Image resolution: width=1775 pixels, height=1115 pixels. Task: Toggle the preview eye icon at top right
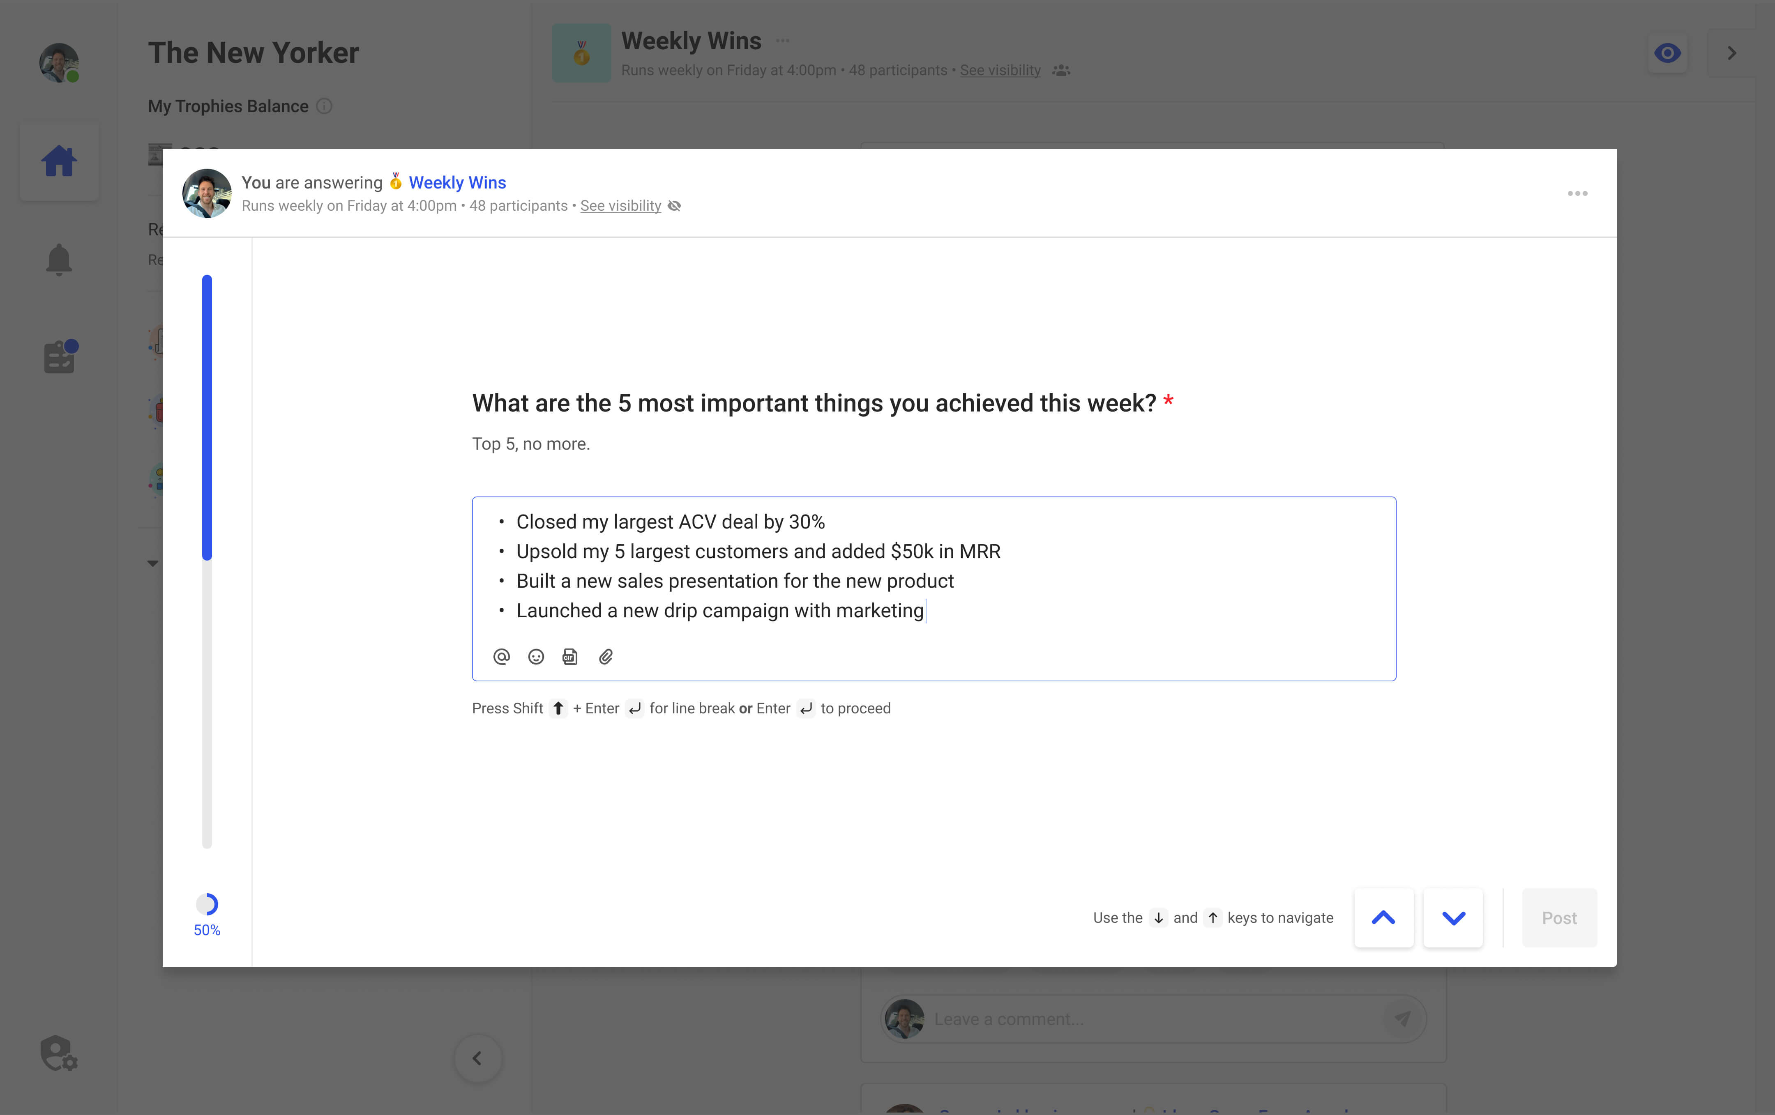[x=1667, y=52]
